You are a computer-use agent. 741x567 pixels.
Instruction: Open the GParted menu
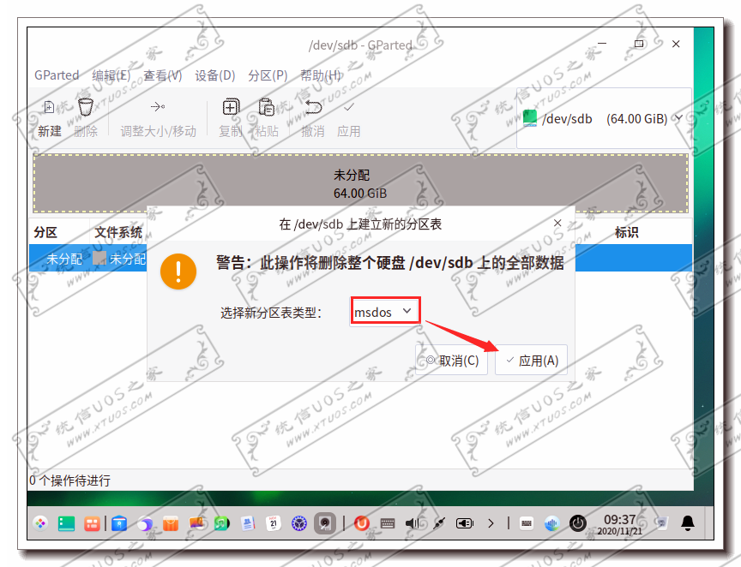pyautogui.click(x=57, y=75)
